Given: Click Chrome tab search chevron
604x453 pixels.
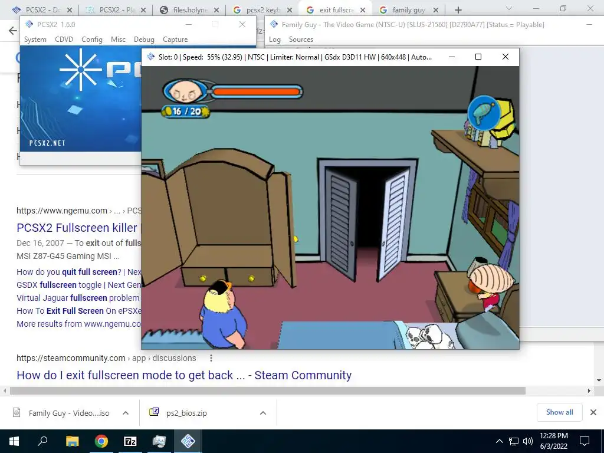Looking at the screenshot, I should [509, 8].
